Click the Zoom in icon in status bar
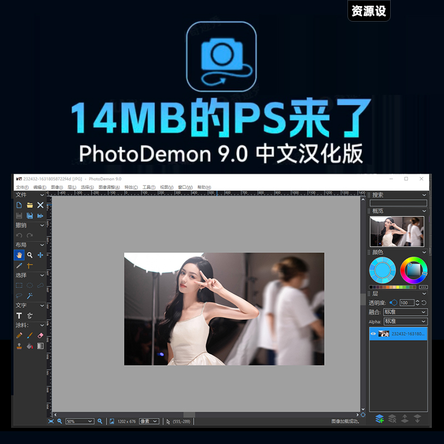The width and height of the screenshot is (444, 444). point(100,421)
